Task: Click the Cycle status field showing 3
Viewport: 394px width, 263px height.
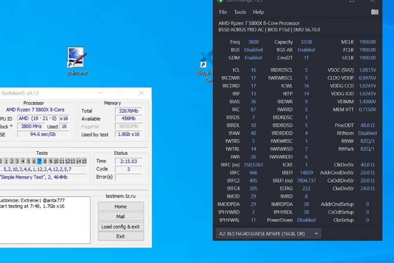Action: (128, 169)
